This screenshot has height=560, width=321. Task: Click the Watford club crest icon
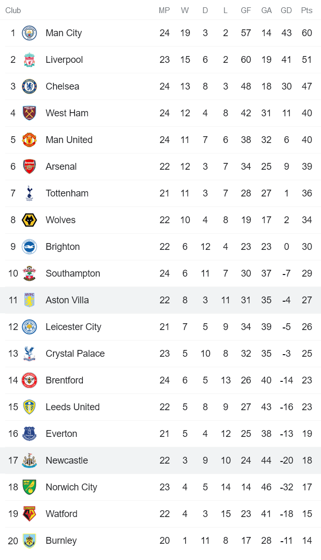click(x=29, y=514)
